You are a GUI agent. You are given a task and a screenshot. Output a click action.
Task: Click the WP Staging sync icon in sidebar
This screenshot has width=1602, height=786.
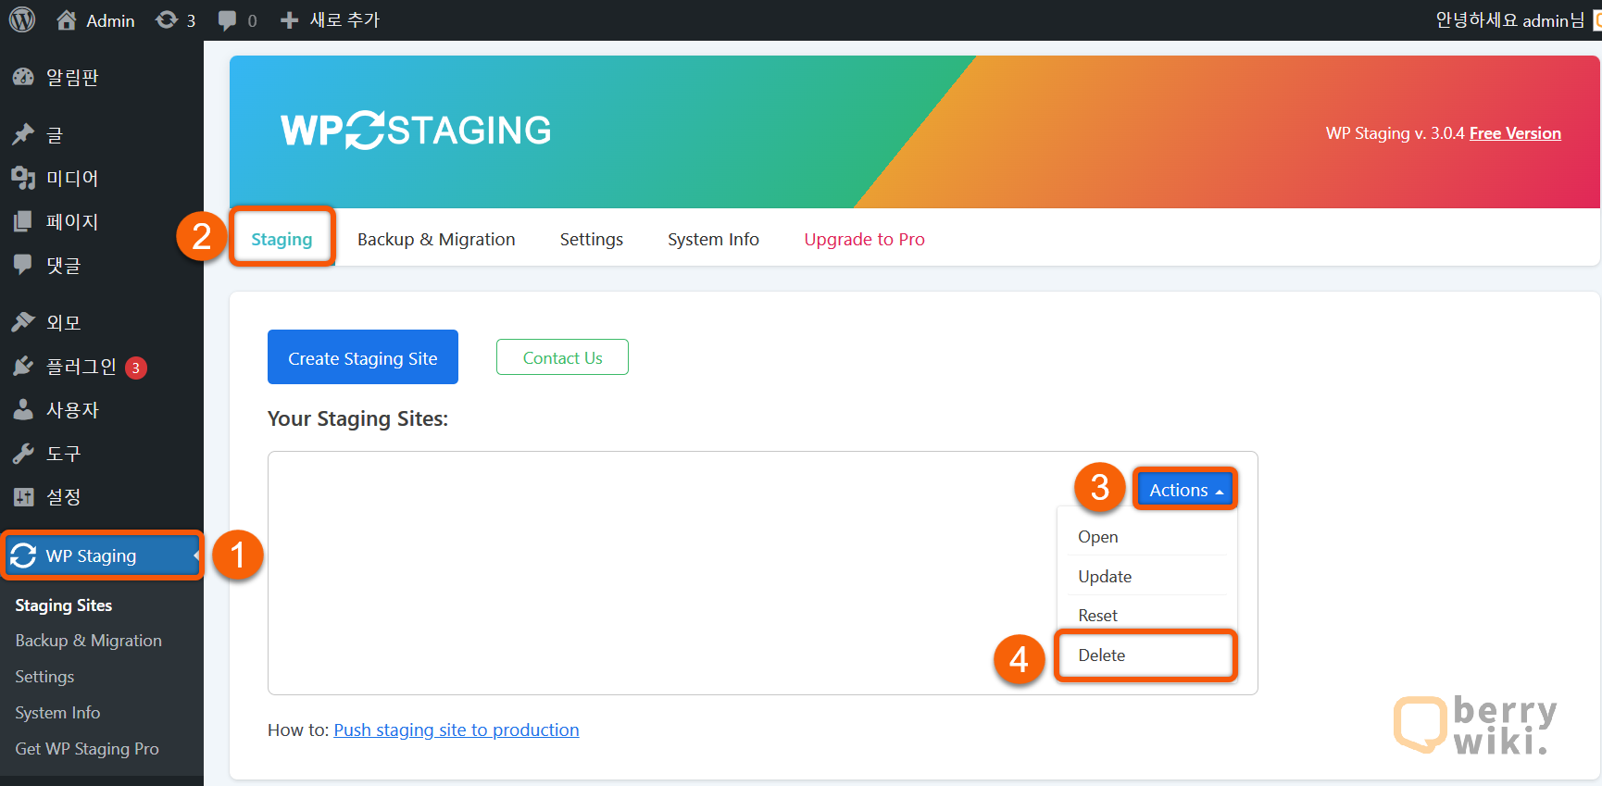pyautogui.click(x=23, y=555)
